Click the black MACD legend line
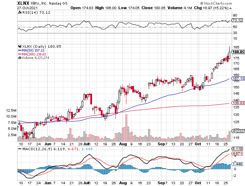Viewport: 245px width, 186px height. pos(20,149)
